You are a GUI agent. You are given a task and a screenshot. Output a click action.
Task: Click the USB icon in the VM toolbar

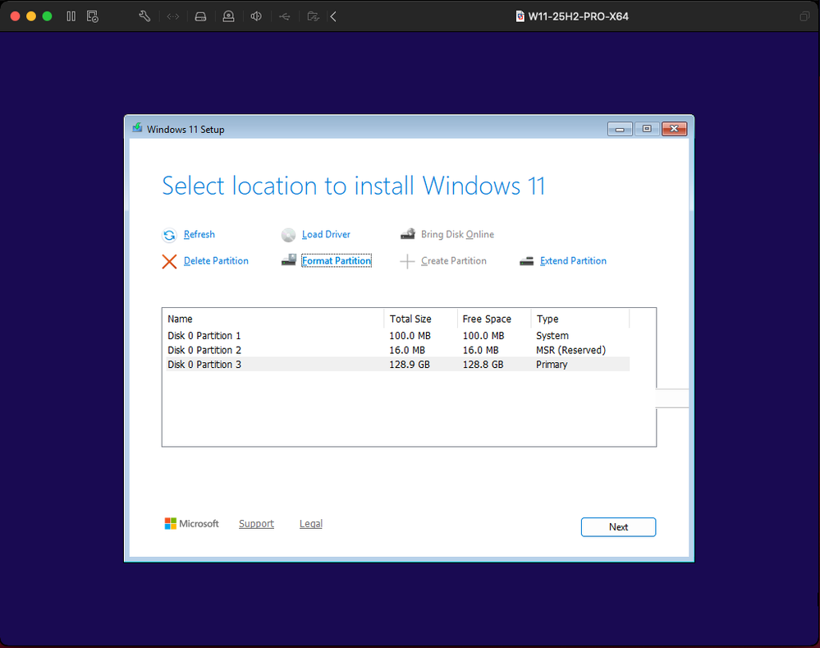point(285,16)
